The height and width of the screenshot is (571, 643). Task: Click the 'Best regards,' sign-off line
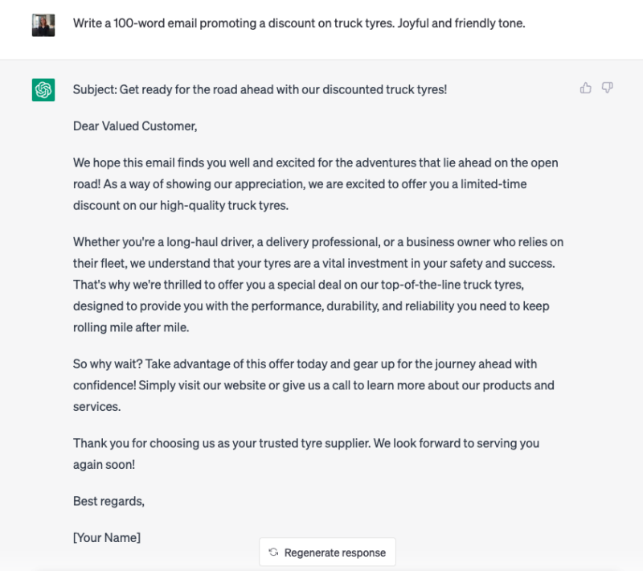109,501
